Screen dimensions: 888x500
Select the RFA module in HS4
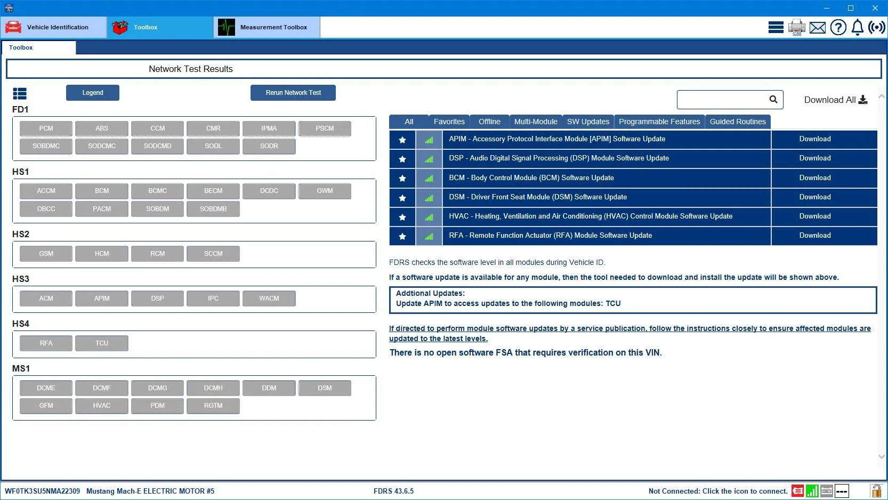46,343
